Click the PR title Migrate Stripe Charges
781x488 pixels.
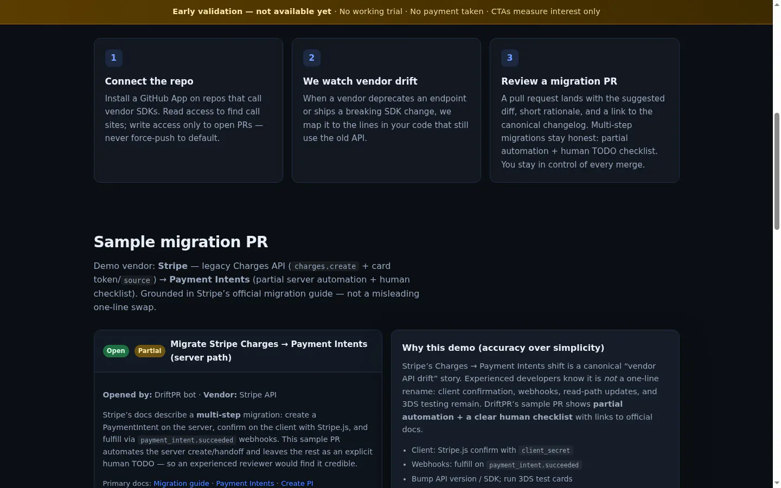pos(269,351)
